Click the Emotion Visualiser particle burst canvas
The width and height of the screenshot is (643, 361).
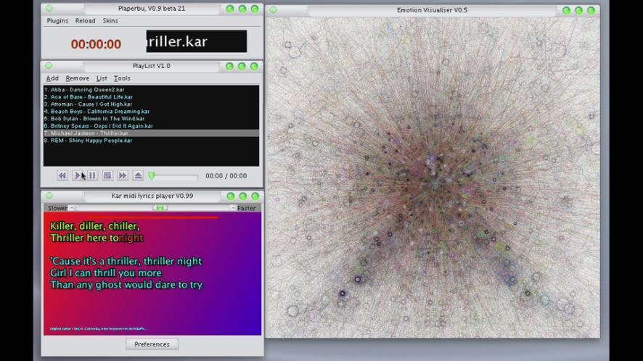click(x=433, y=178)
